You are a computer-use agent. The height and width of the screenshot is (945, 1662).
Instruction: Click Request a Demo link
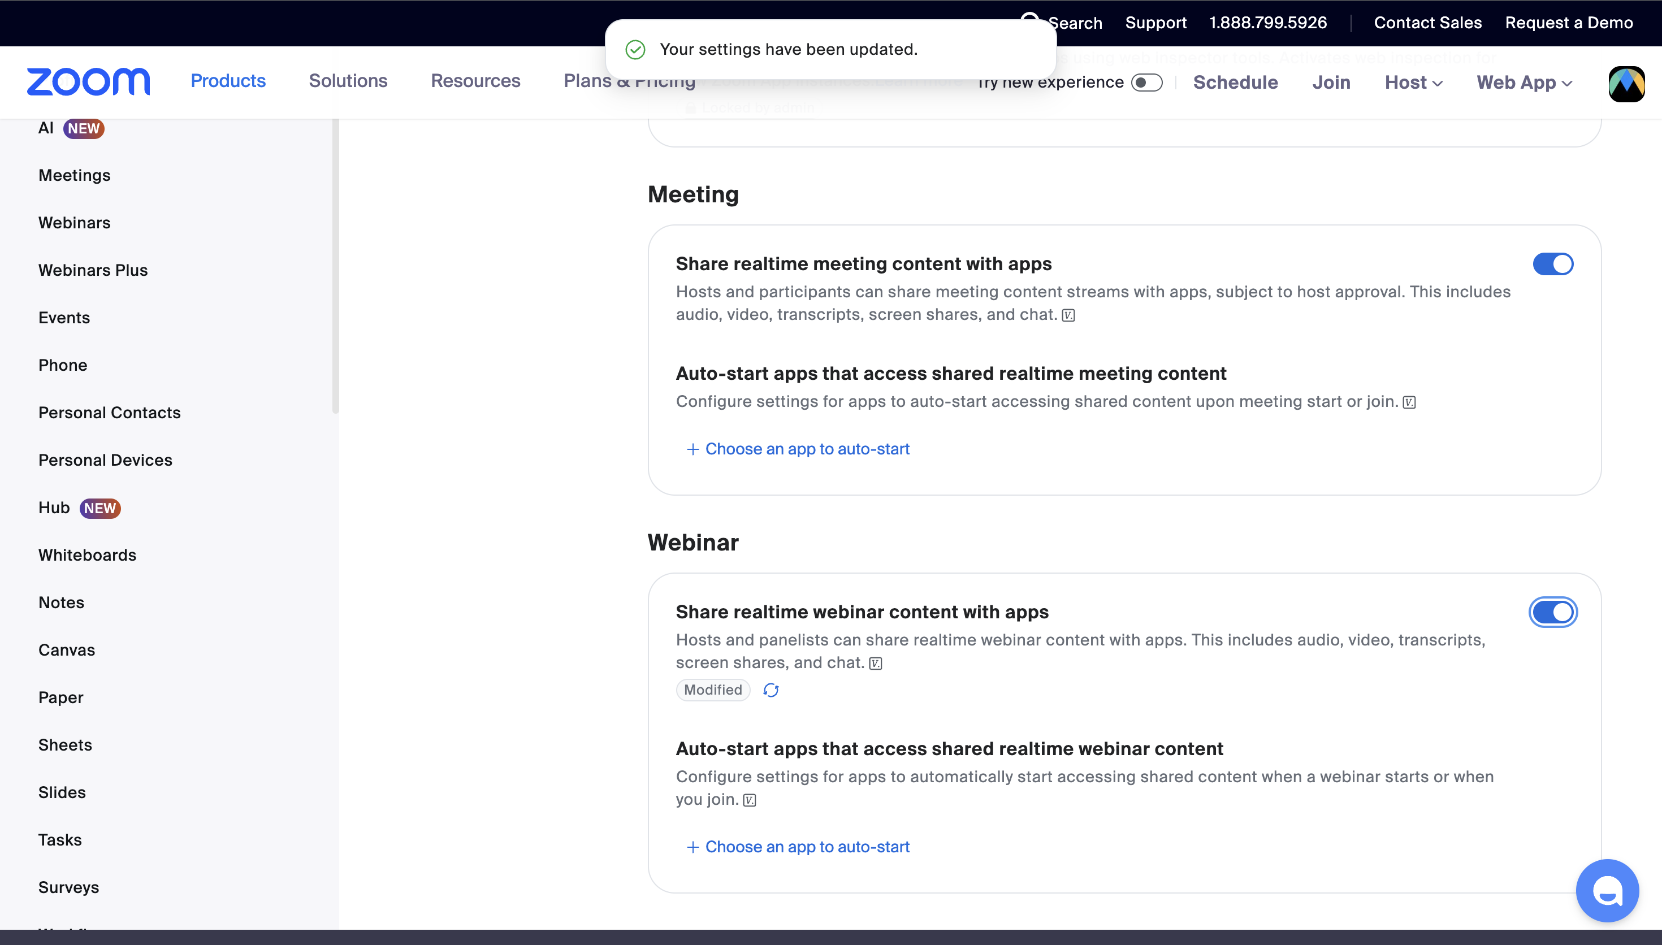(1569, 23)
